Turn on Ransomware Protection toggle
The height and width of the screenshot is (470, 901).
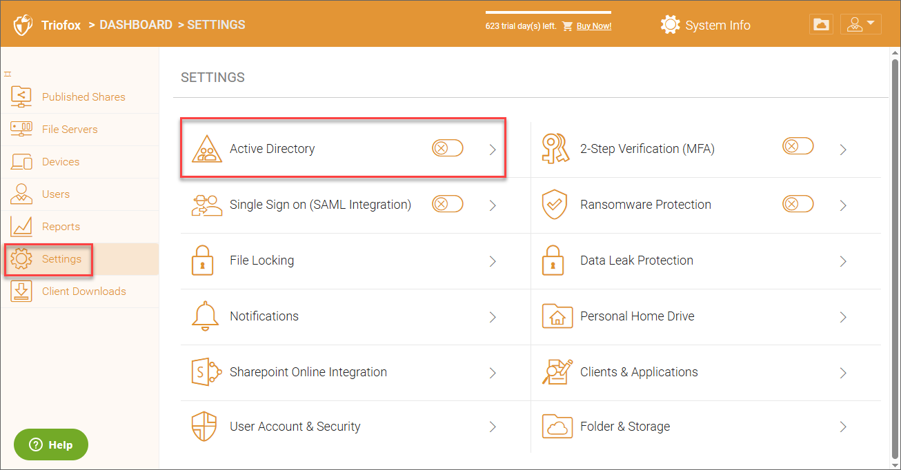pyautogui.click(x=798, y=204)
